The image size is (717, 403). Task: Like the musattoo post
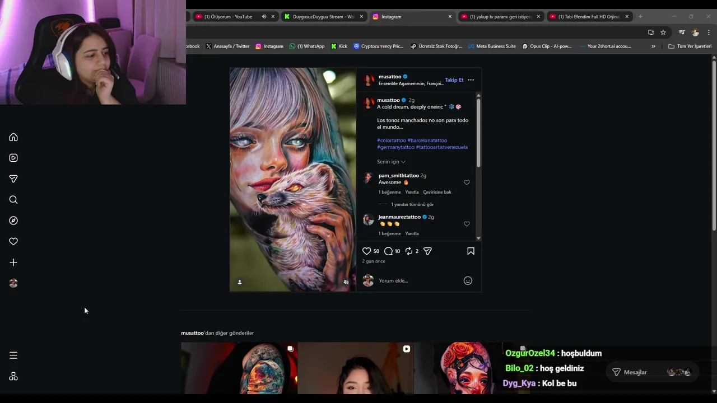tap(366, 251)
